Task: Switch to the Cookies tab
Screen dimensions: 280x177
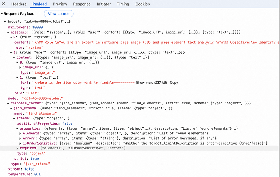Action: (142, 4)
